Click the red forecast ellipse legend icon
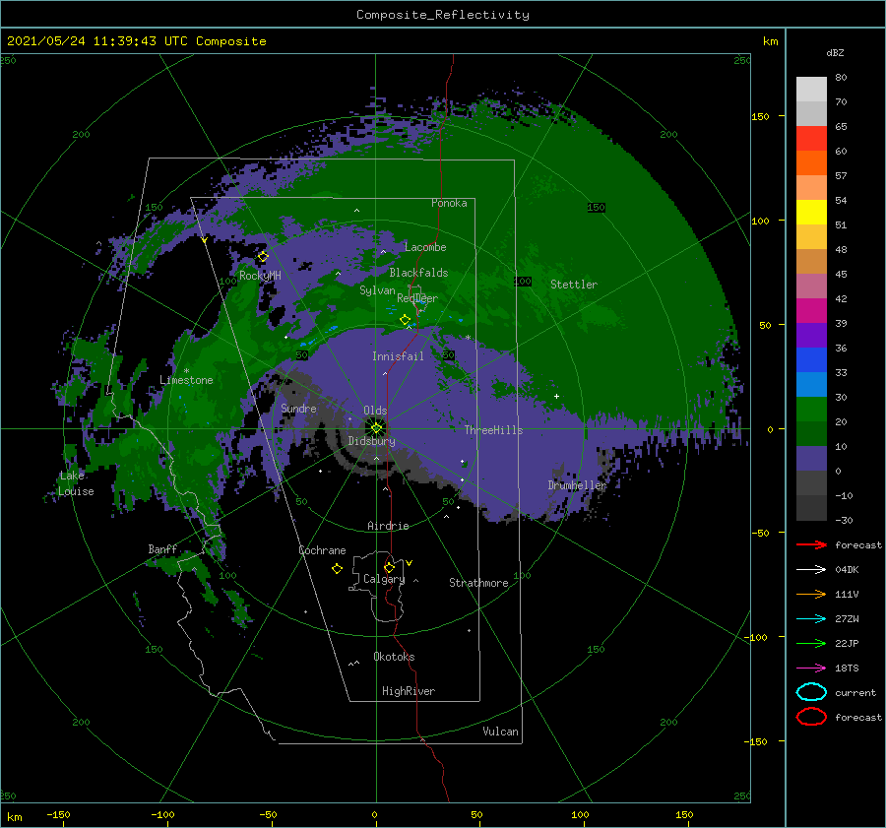 (x=811, y=717)
